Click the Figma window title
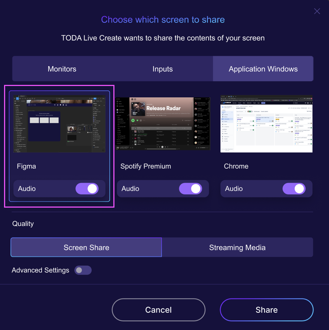Viewport: 329px width, 330px height. (x=26, y=166)
